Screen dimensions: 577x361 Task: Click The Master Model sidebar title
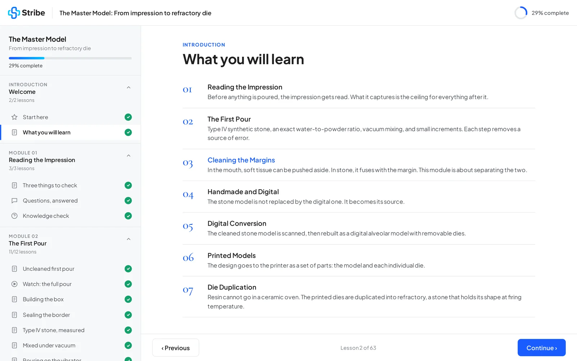tap(38, 39)
